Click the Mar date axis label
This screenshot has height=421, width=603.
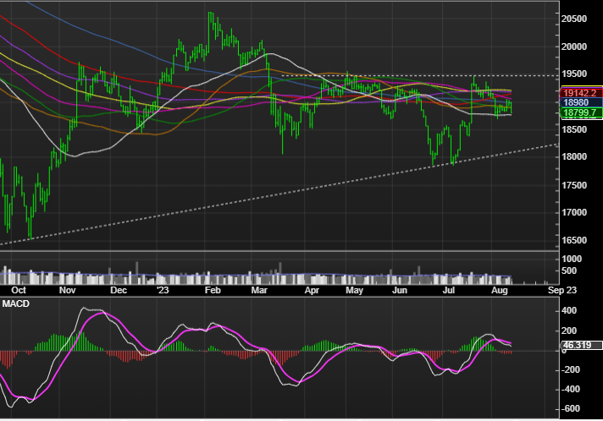click(x=259, y=290)
